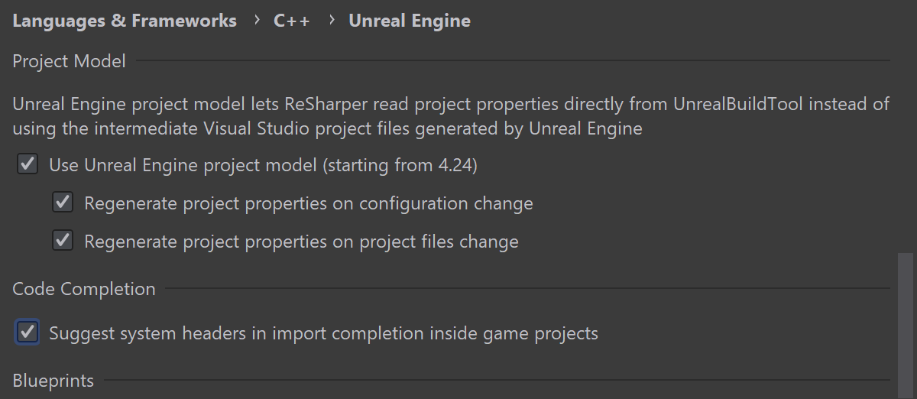The image size is (917, 399).
Task: Click the Blueprints section heading
Action: click(53, 381)
